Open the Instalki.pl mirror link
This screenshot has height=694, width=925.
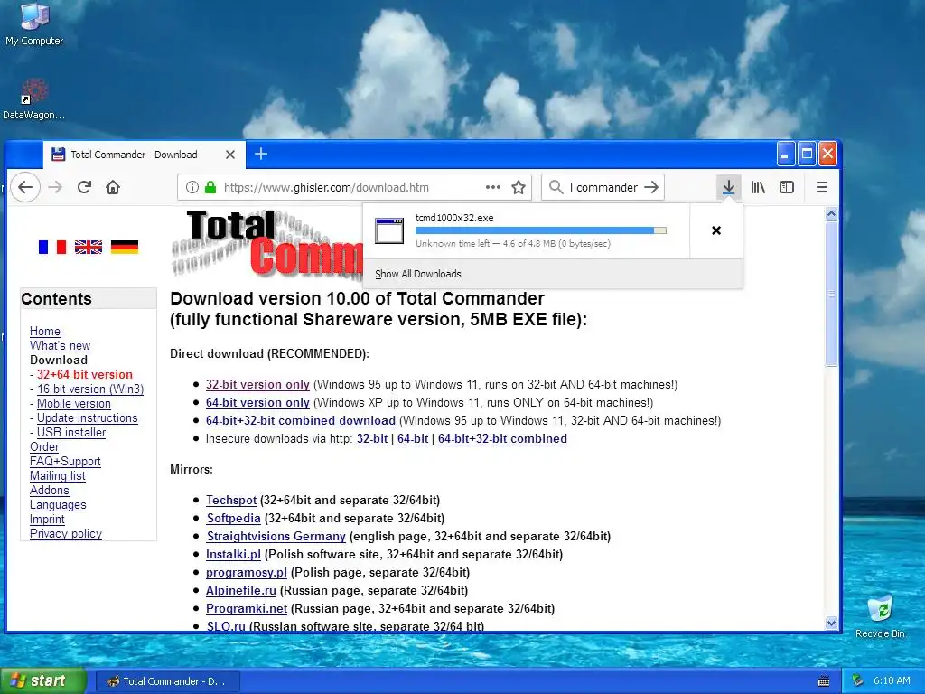pos(233,555)
